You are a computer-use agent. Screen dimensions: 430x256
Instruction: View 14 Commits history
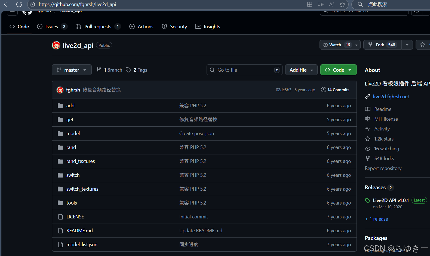click(x=335, y=90)
